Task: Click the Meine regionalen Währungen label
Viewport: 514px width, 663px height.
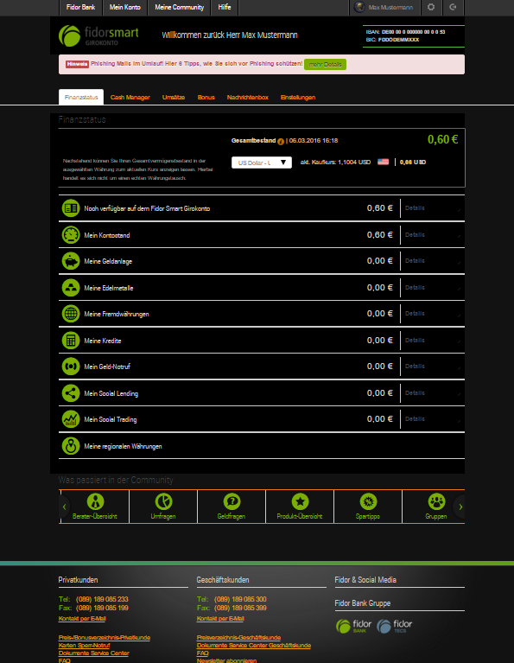Action: click(123, 447)
